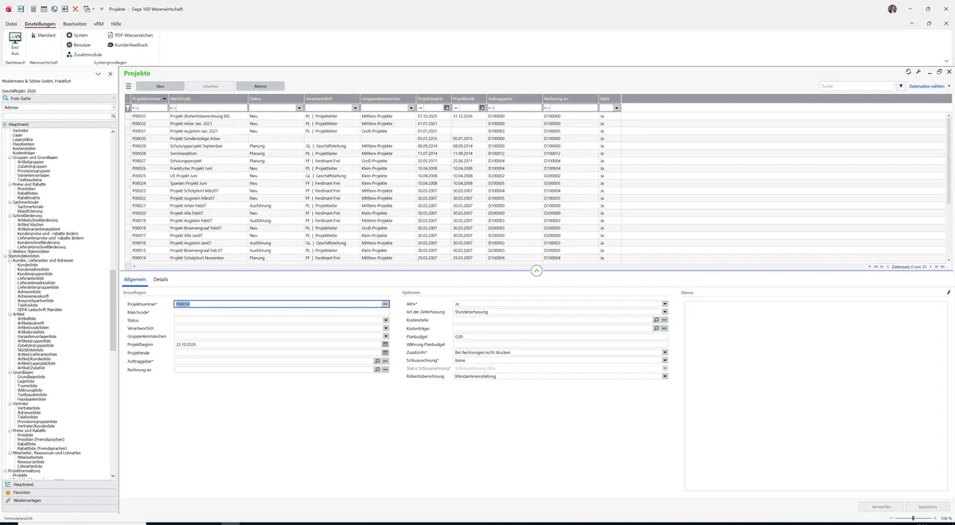
Task: Click the zoom slider in the status bar
Action: (912, 519)
